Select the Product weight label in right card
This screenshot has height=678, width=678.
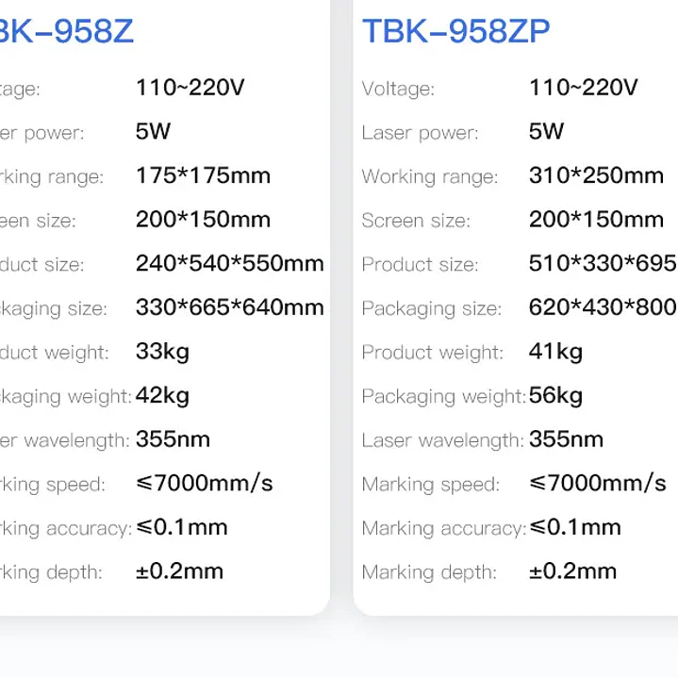(433, 353)
